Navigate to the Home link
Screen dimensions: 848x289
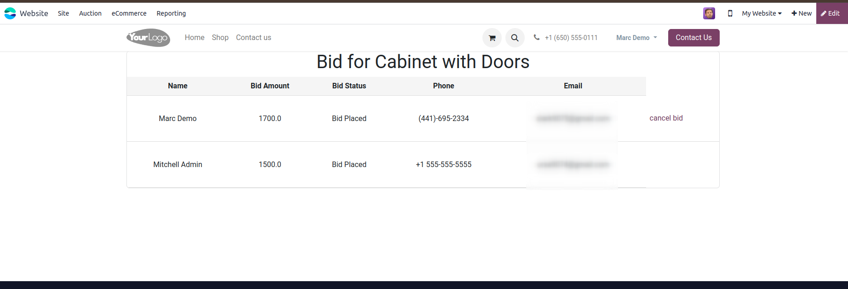click(x=195, y=38)
